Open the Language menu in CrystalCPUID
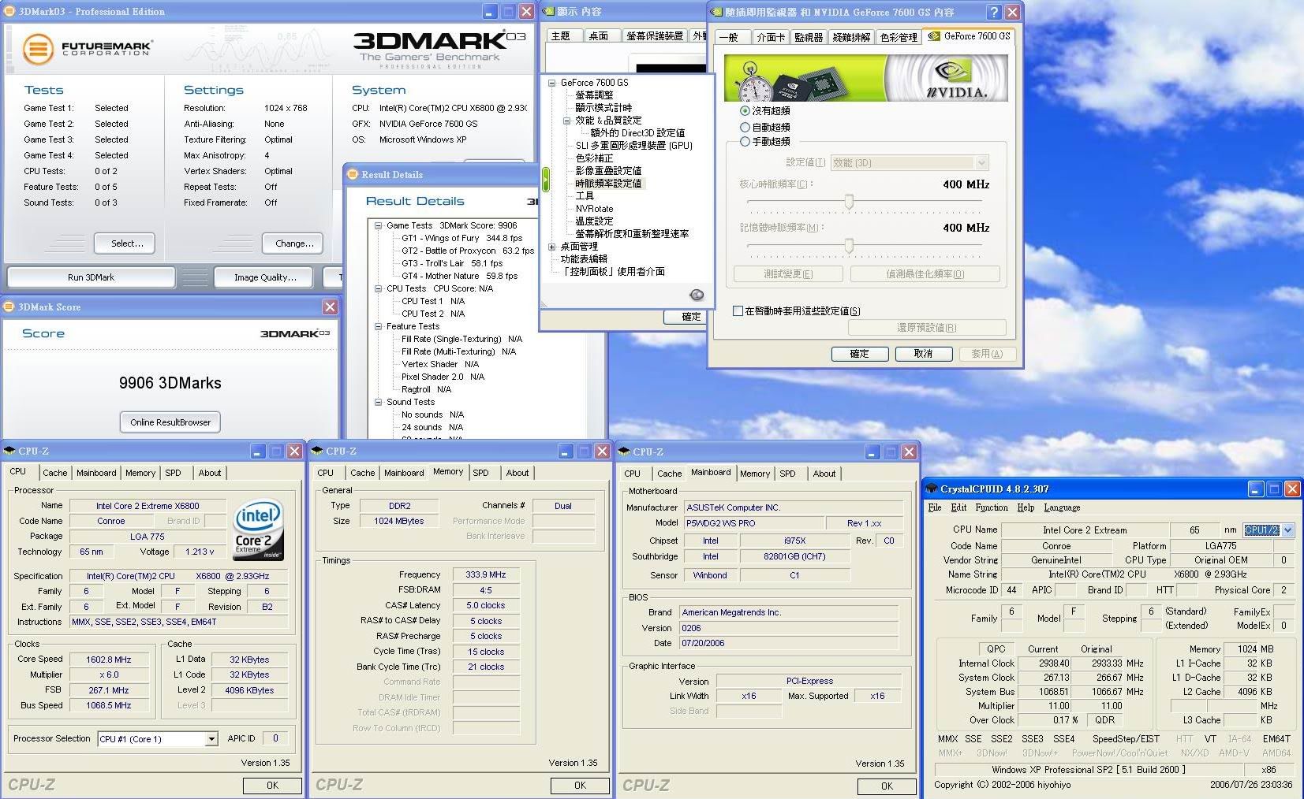 [x=1062, y=507]
